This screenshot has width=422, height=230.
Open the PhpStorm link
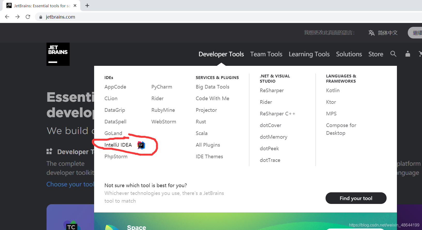[116, 157]
